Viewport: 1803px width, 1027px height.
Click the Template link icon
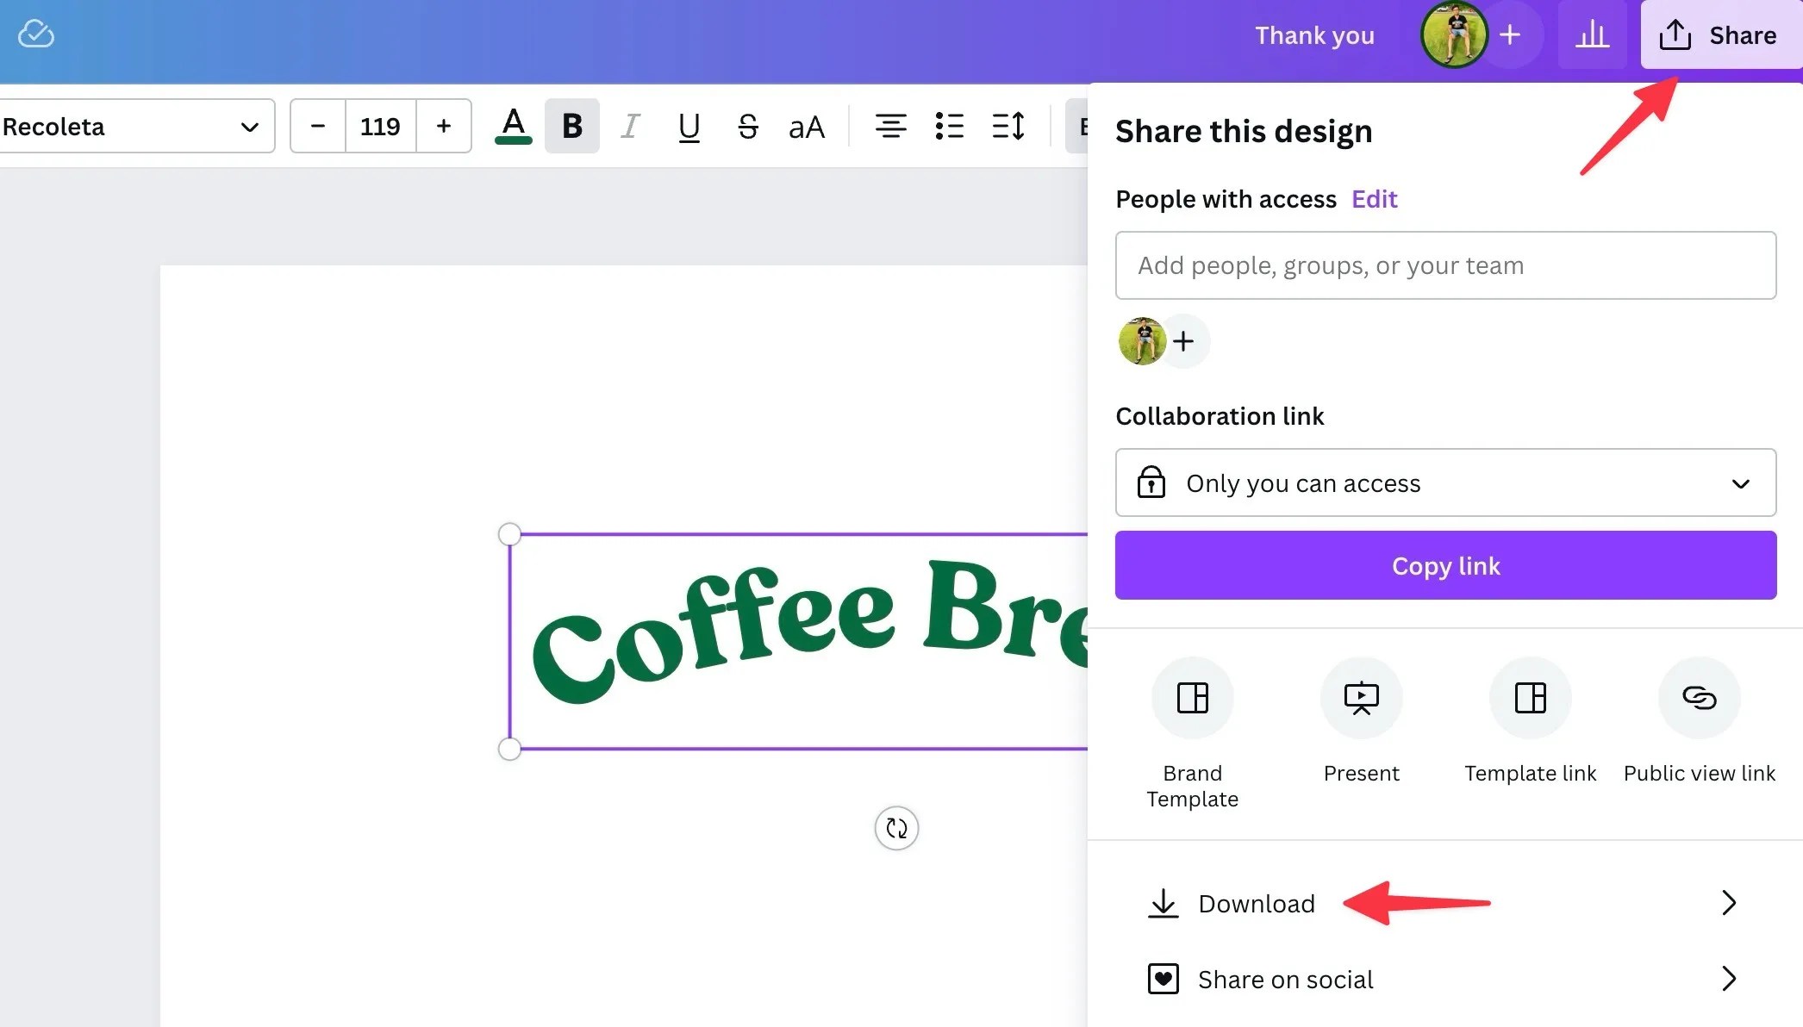point(1530,698)
